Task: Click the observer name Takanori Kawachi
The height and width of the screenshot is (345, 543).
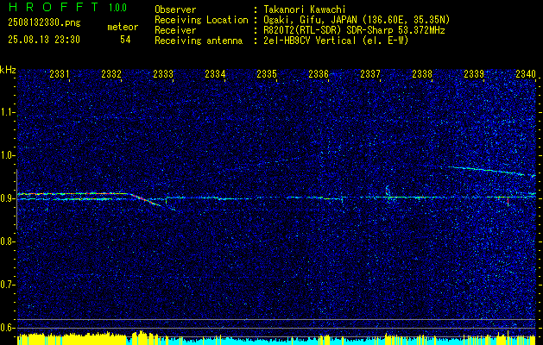Action: click(x=305, y=9)
